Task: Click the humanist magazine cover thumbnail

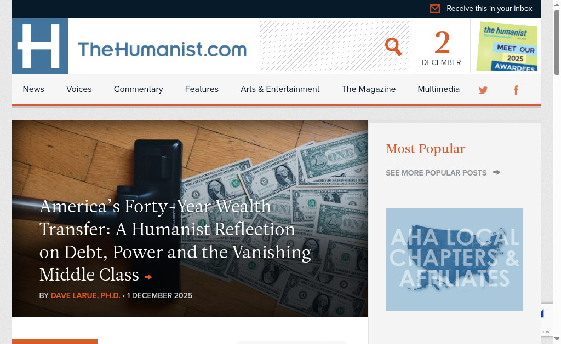Action: (507, 46)
